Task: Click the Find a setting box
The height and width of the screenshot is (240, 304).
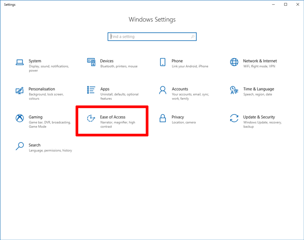Action: (149, 36)
